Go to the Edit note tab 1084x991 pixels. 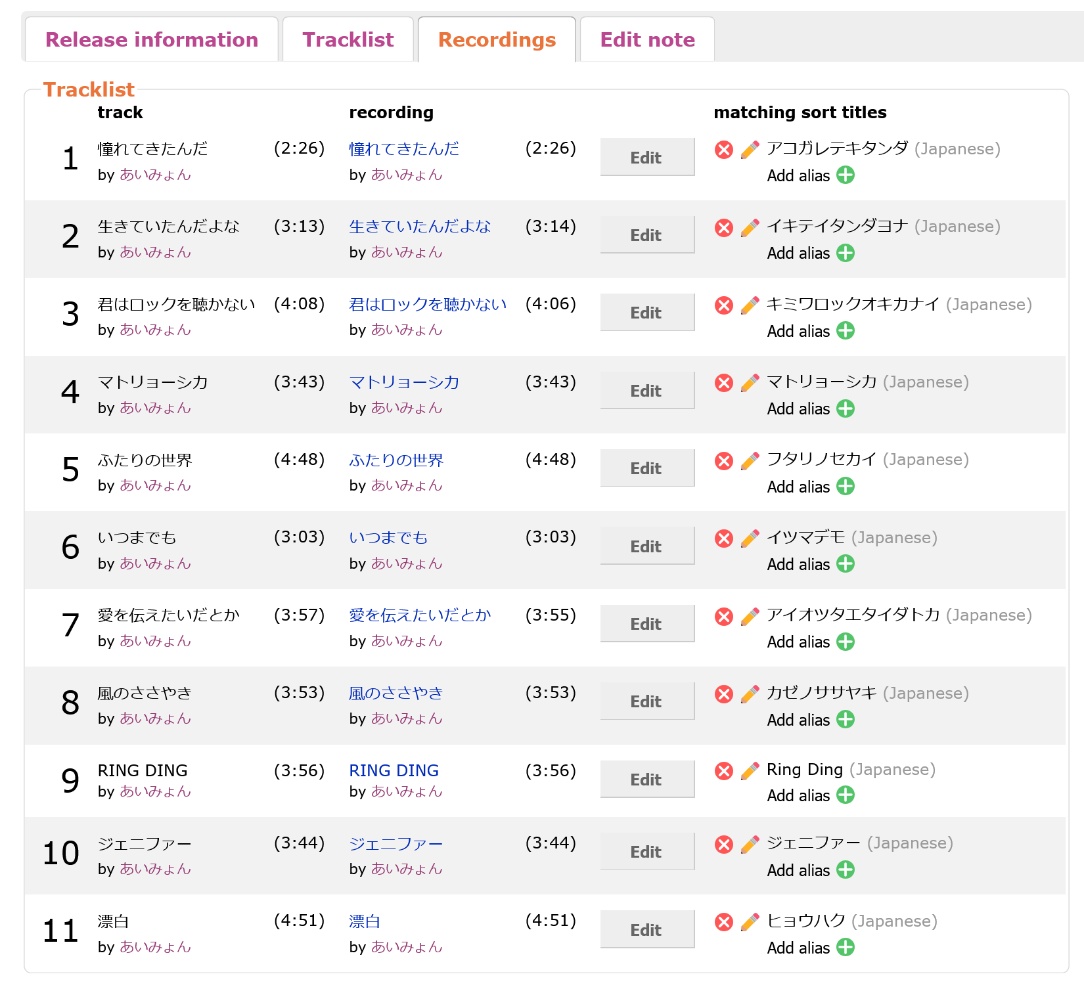tap(647, 40)
